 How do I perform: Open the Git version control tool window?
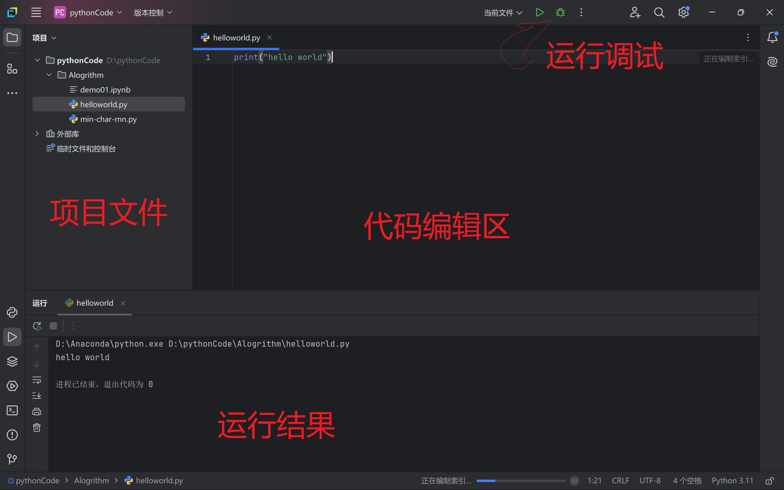point(12,459)
